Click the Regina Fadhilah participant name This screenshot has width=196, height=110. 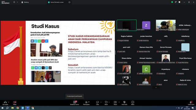[126, 36]
